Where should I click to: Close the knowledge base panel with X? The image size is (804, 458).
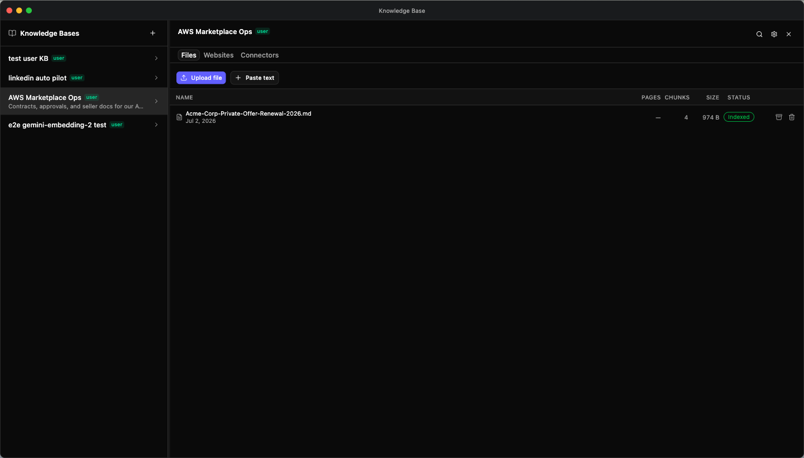pyautogui.click(x=788, y=34)
